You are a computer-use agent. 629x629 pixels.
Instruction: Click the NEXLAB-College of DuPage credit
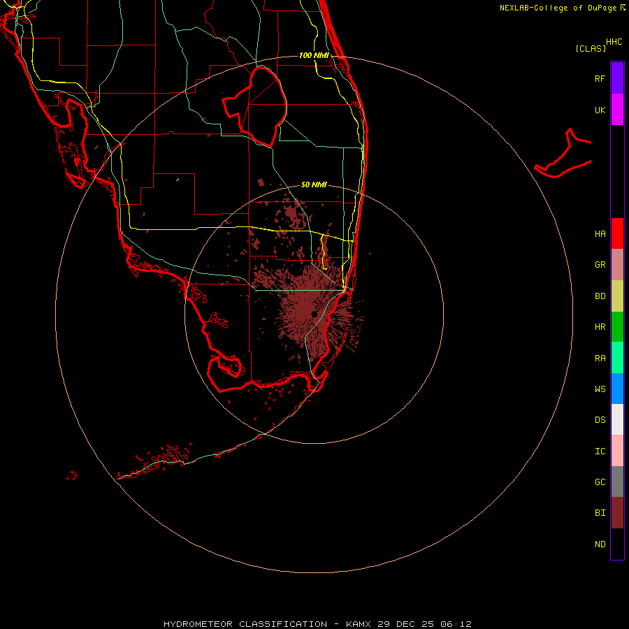click(558, 8)
